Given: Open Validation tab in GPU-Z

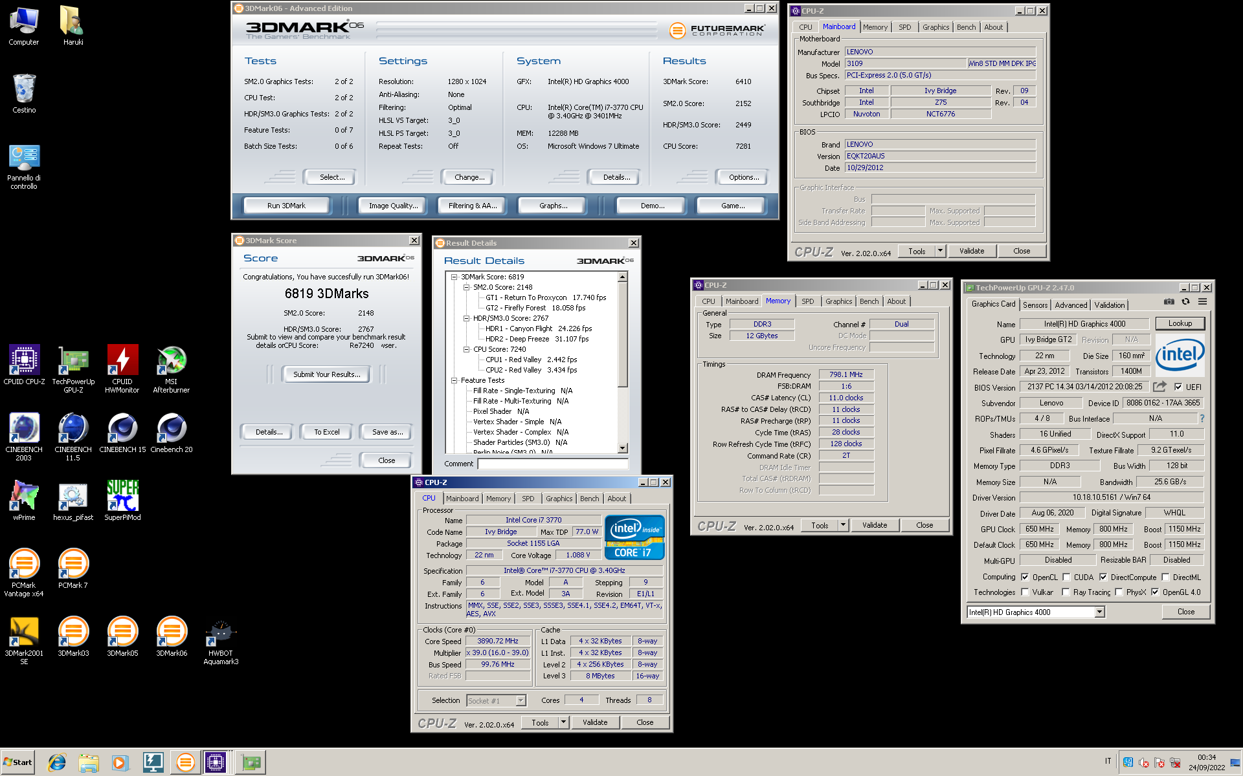Looking at the screenshot, I should 1110,305.
